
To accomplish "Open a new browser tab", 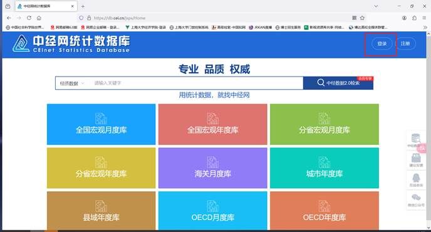I will 83,6.
